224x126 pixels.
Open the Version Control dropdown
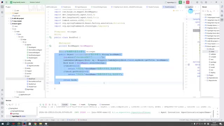pos(35,2)
